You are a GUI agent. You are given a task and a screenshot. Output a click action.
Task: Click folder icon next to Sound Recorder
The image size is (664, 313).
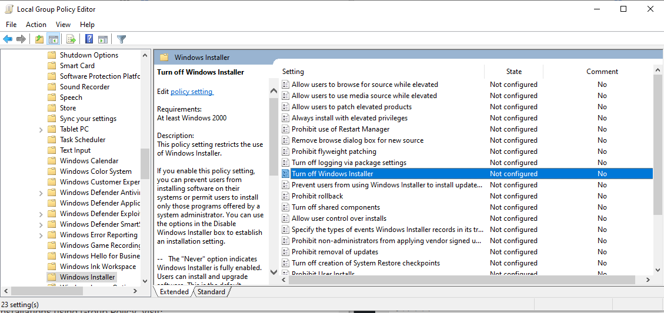(x=52, y=87)
